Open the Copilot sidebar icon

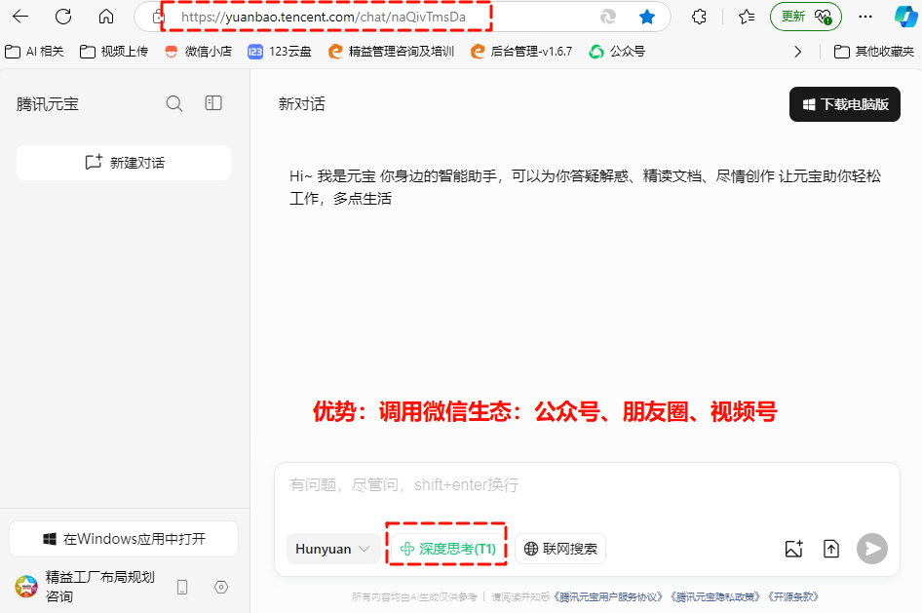tap(906, 17)
